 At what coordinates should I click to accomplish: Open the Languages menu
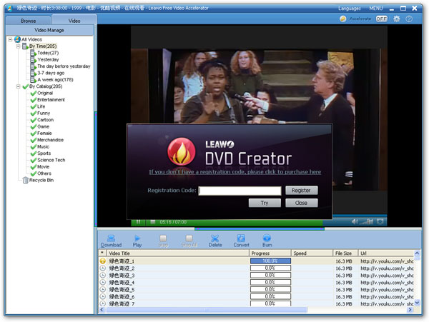click(350, 9)
